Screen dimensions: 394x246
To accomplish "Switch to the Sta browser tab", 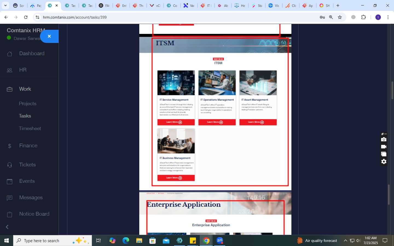I will (257, 5).
